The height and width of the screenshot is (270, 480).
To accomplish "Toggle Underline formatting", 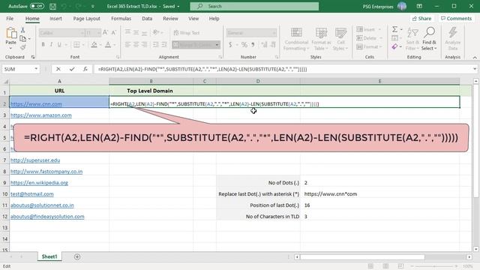I will click(x=59, y=45).
